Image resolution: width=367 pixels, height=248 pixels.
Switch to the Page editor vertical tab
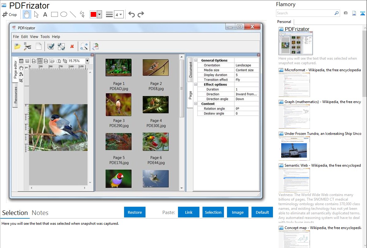15,69
